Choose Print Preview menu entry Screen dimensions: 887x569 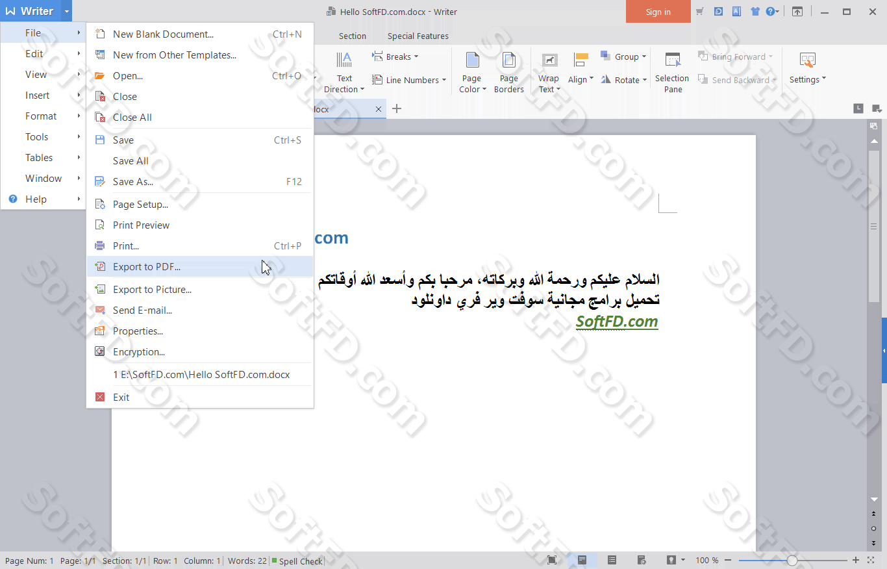coord(200,225)
